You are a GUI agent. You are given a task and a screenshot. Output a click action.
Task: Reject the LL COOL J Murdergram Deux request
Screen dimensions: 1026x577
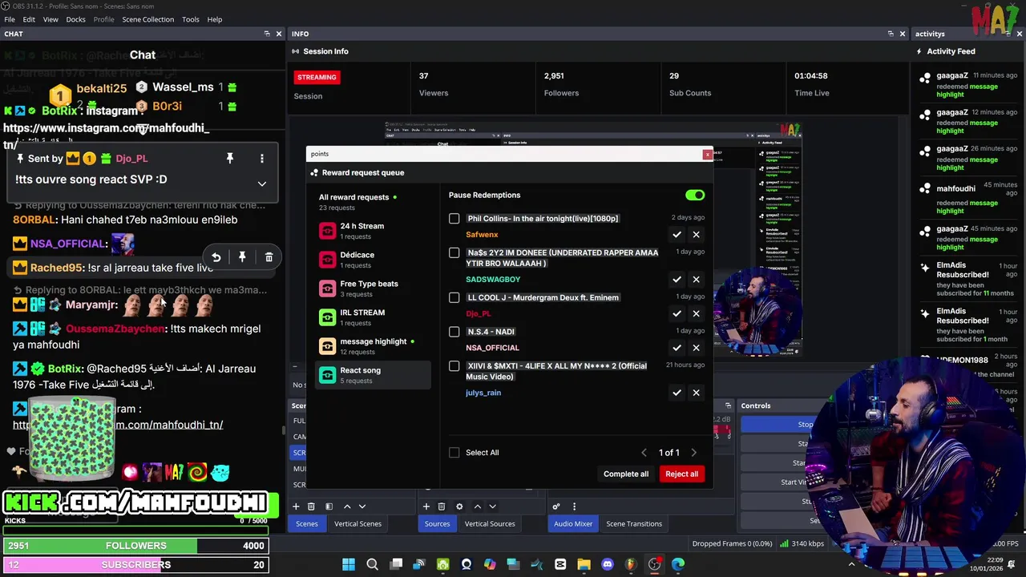696,313
